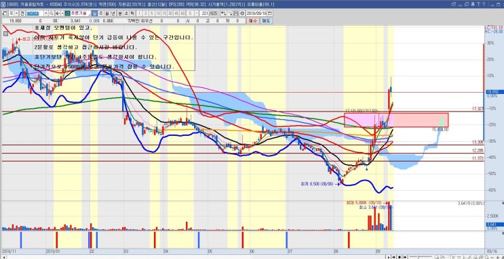Click the stop button in bottom bar

point(400,257)
